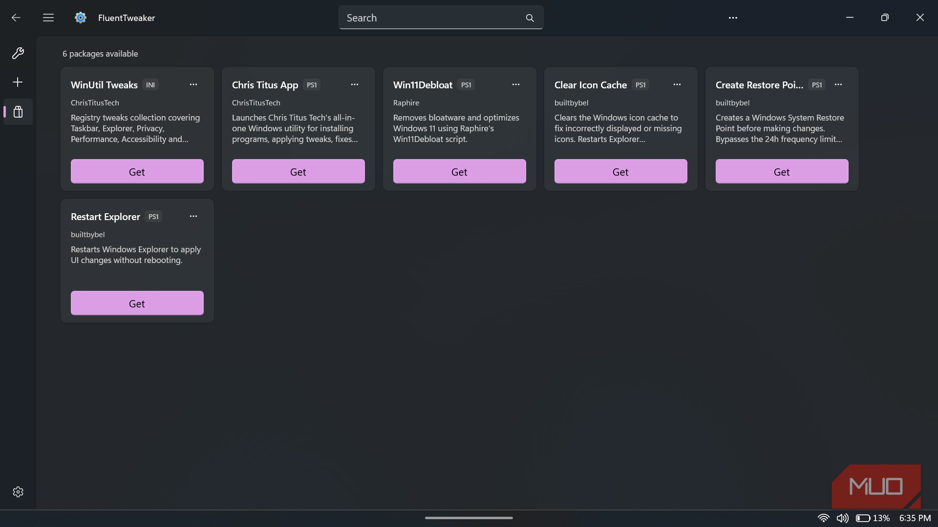
Task: Open the title bar three-dots menu
Action: 733,18
